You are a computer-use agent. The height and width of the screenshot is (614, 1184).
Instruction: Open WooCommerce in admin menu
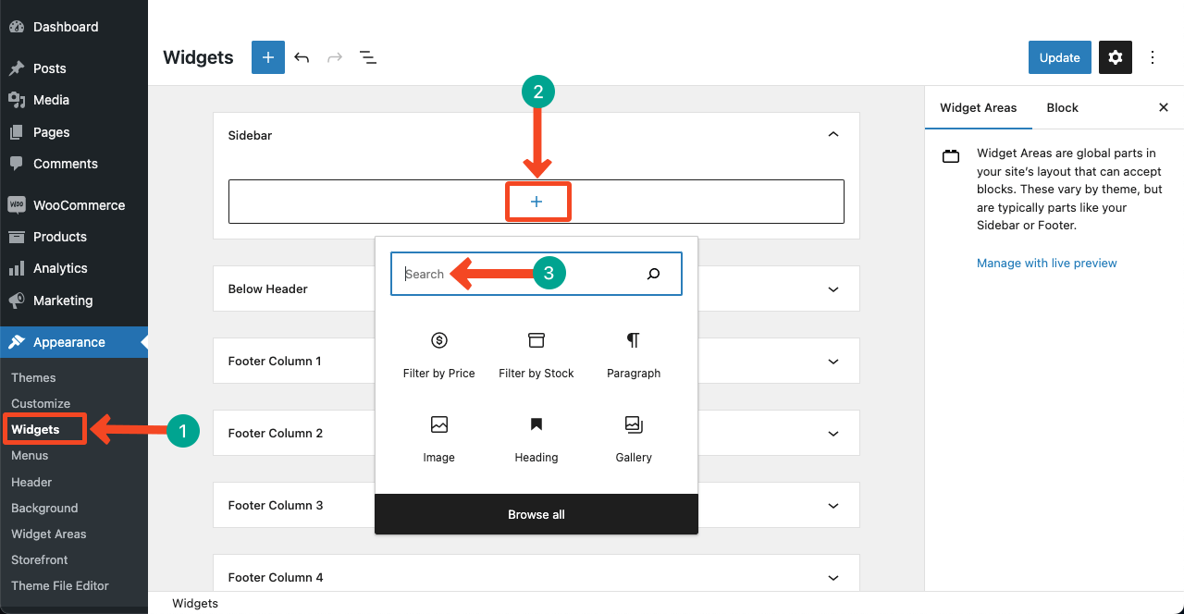tap(79, 205)
